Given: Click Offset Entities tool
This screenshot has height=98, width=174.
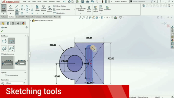Looking at the screenshot, I should point(49,9).
